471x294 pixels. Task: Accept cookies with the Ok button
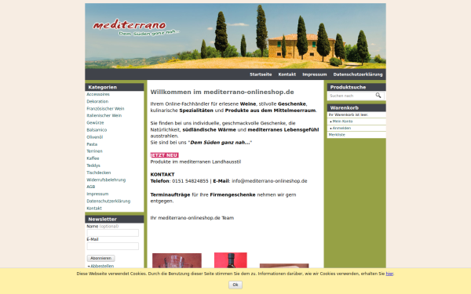235,285
